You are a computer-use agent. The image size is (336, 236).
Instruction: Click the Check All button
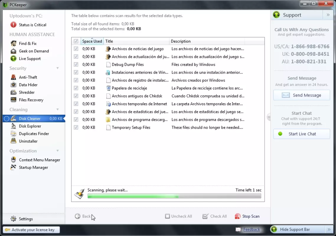coord(214,216)
